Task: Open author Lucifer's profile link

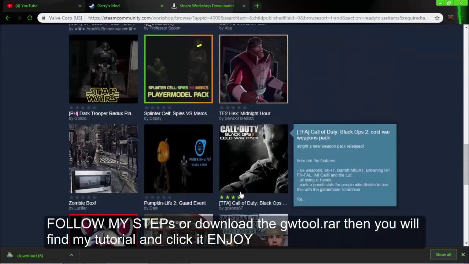Action: (x=80, y=208)
